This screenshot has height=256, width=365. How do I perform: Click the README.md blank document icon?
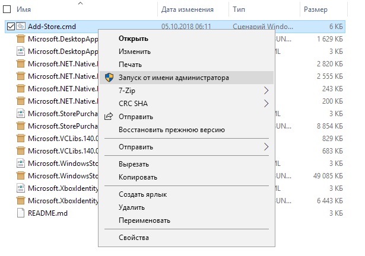[21, 213]
